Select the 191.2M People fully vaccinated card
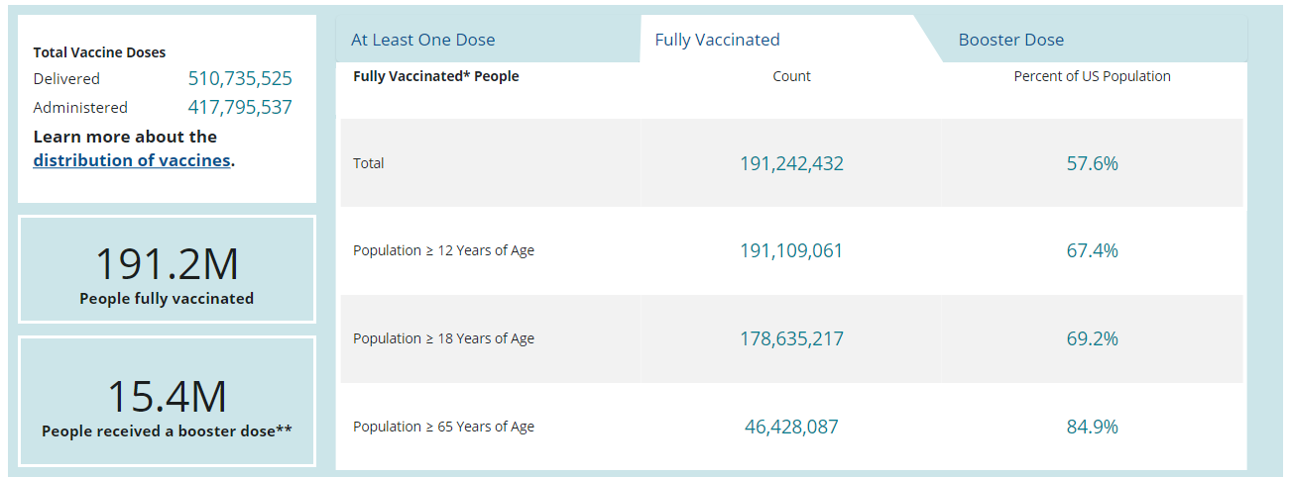 click(167, 269)
